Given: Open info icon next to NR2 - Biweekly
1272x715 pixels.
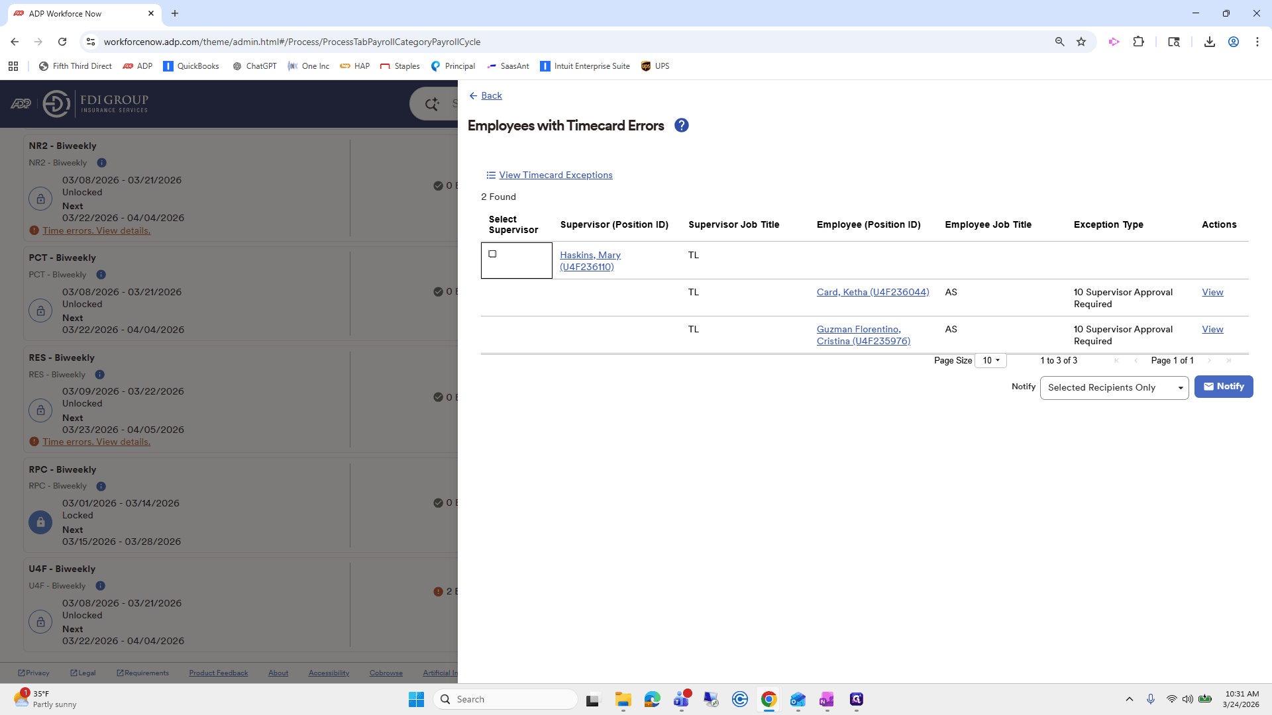Looking at the screenshot, I should click(x=101, y=163).
